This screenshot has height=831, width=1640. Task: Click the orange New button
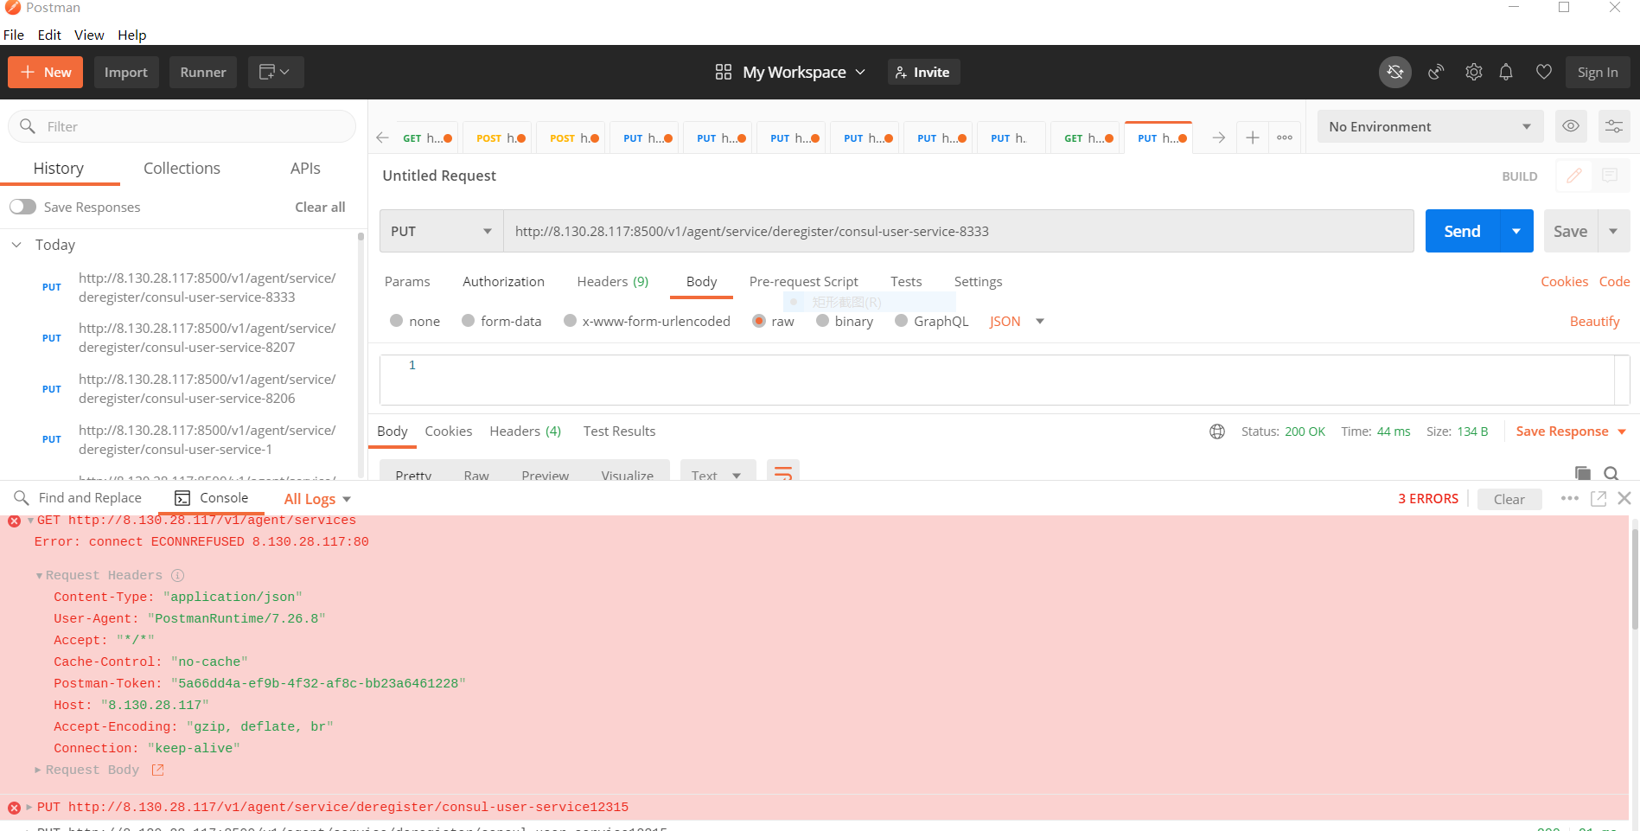(46, 73)
